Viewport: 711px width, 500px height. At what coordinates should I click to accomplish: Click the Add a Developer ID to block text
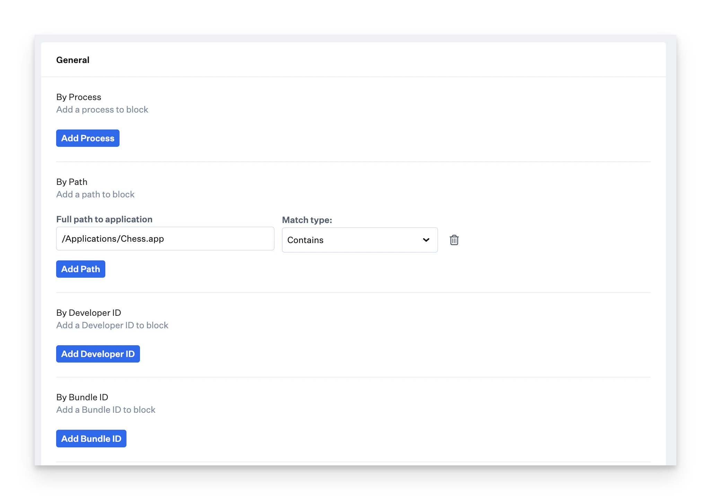[x=112, y=325]
